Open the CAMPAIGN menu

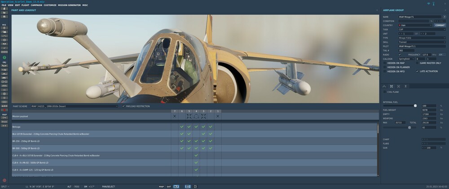click(36, 5)
